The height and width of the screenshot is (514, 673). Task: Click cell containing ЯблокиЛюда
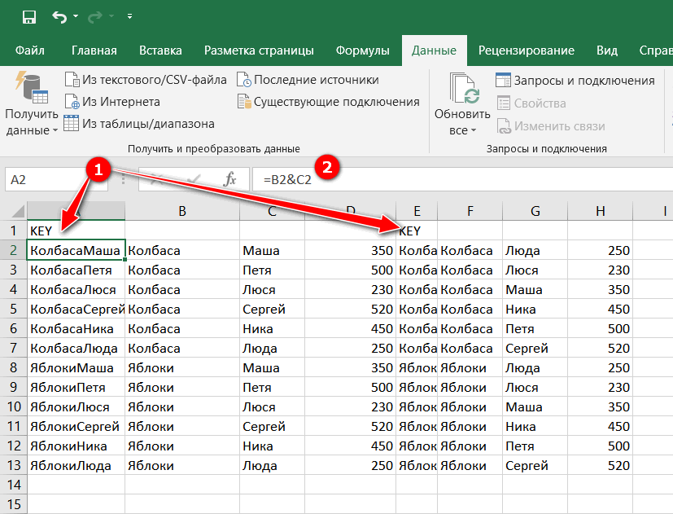pos(76,465)
